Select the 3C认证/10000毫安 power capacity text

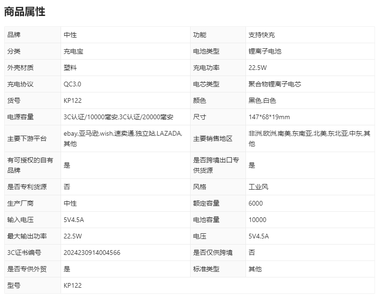(91, 117)
